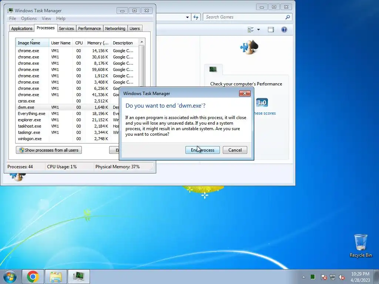This screenshot has width=379, height=284.
Task: Cancel ending dwm.exe
Action: (x=235, y=150)
